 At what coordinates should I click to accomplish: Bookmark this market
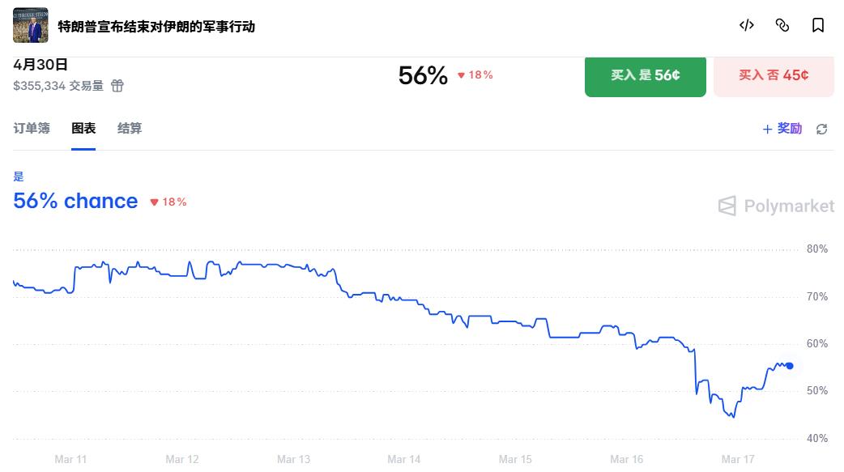818,25
